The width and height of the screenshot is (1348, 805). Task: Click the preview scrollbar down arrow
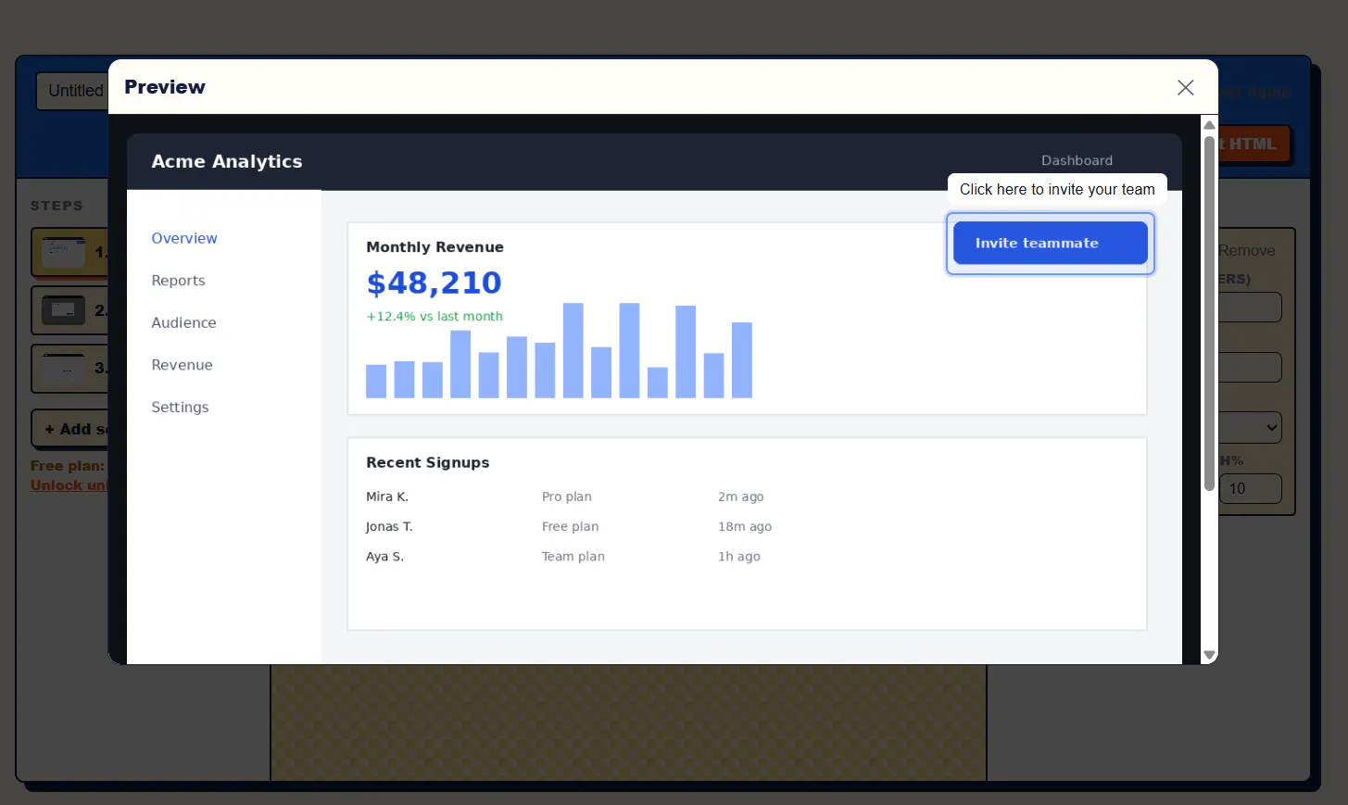point(1209,655)
